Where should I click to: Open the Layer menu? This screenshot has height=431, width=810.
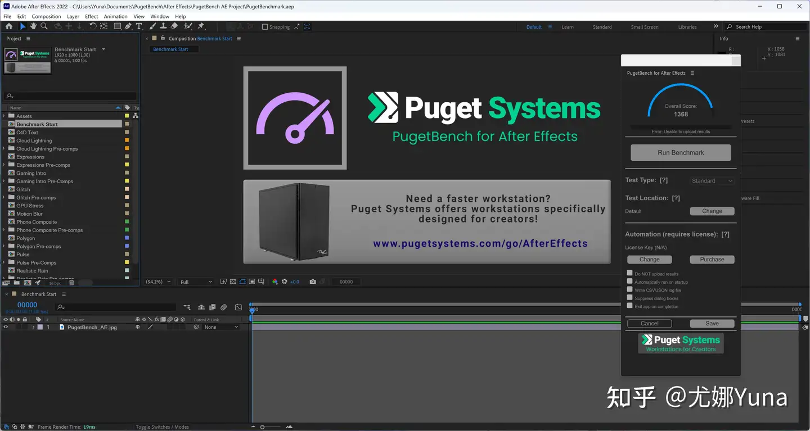click(73, 16)
